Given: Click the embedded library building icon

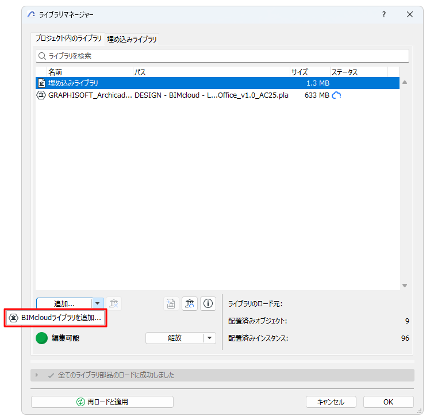Looking at the screenshot, I should [42, 83].
